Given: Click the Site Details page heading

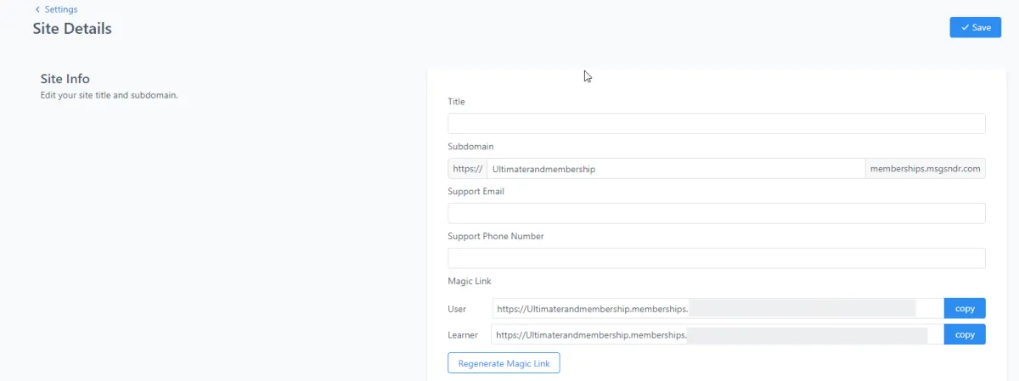Looking at the screenshot, I should coord(72,28).
